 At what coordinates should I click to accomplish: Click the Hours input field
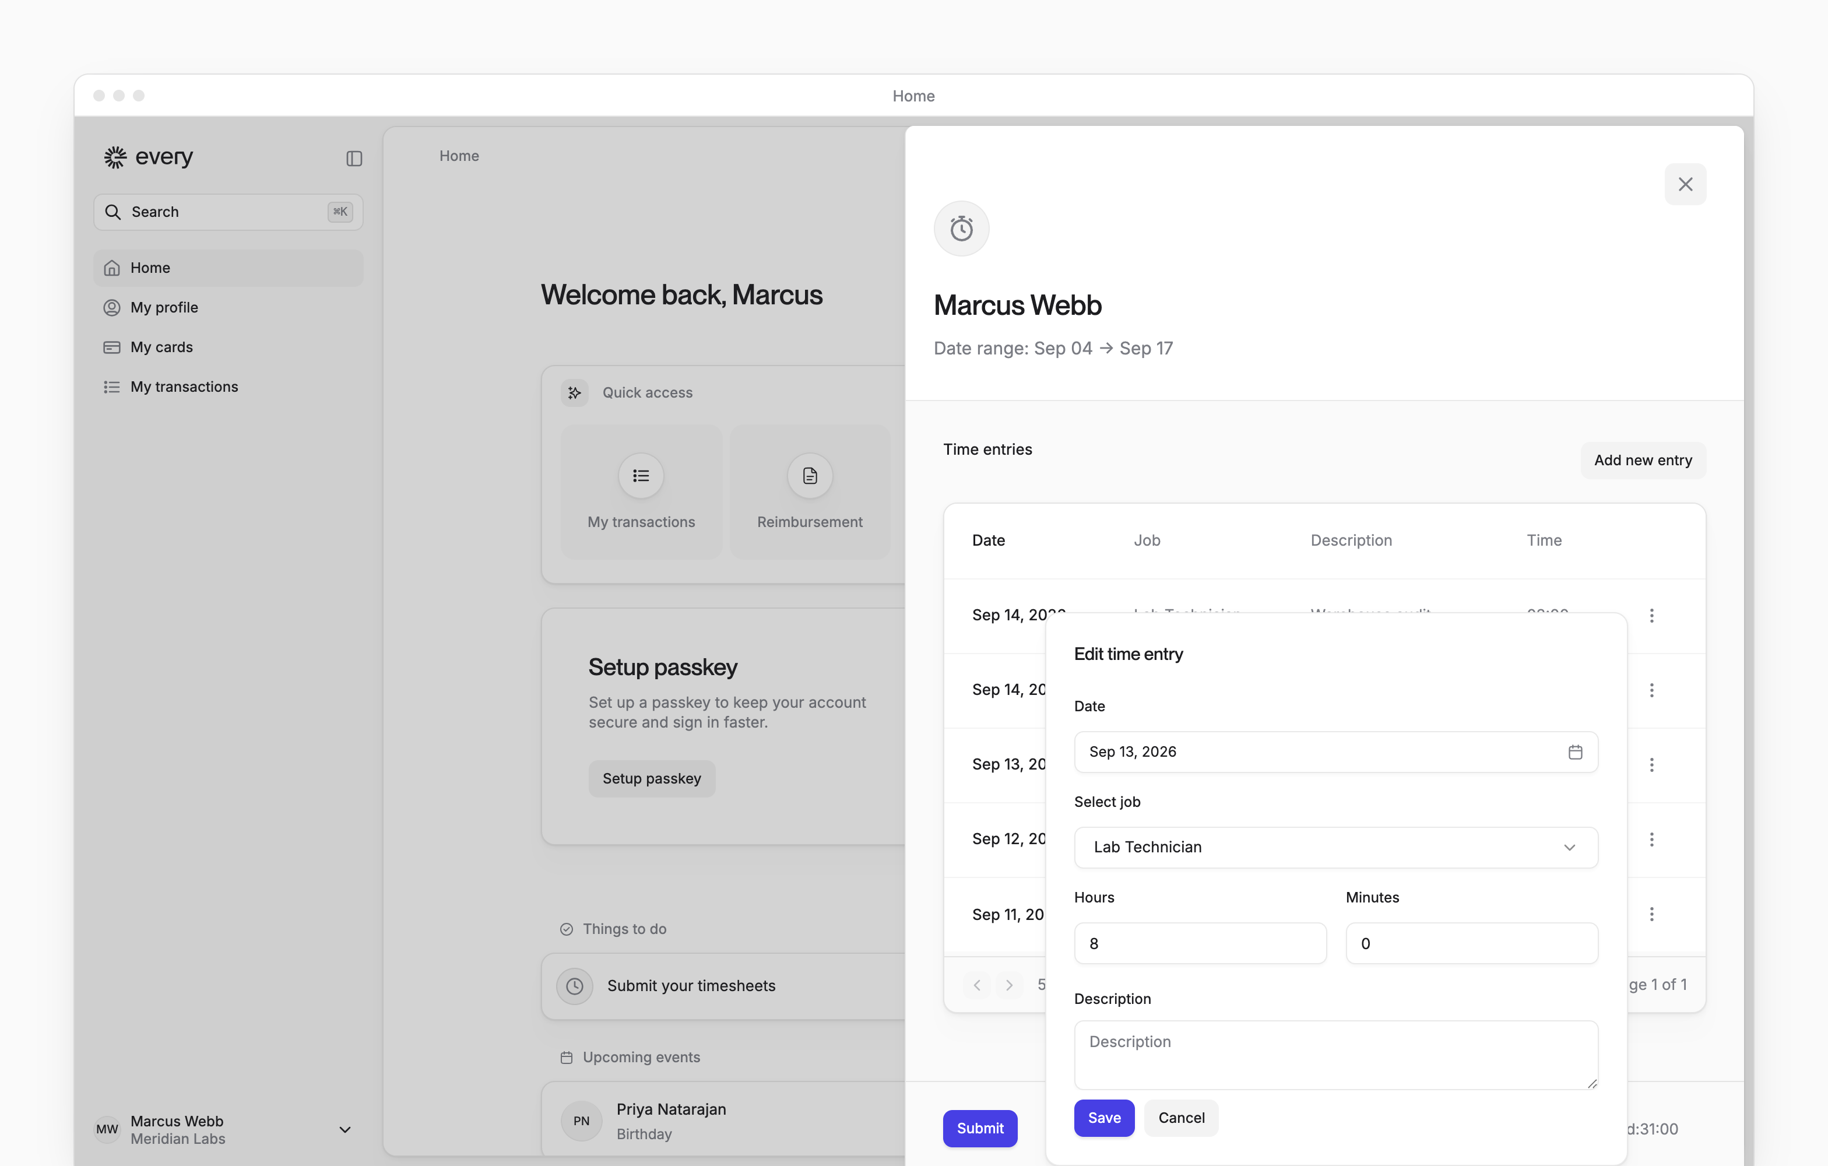tap(1200, 943)
